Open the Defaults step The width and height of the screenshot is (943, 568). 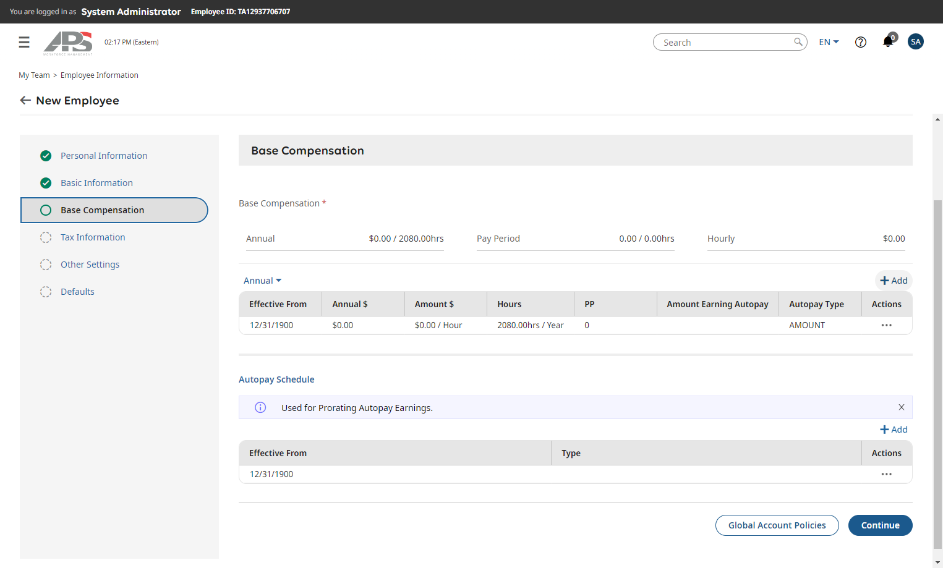(x=77, y=292)
